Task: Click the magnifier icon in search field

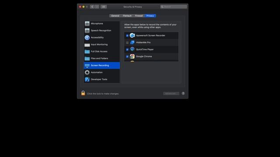Action: (162, 7)
